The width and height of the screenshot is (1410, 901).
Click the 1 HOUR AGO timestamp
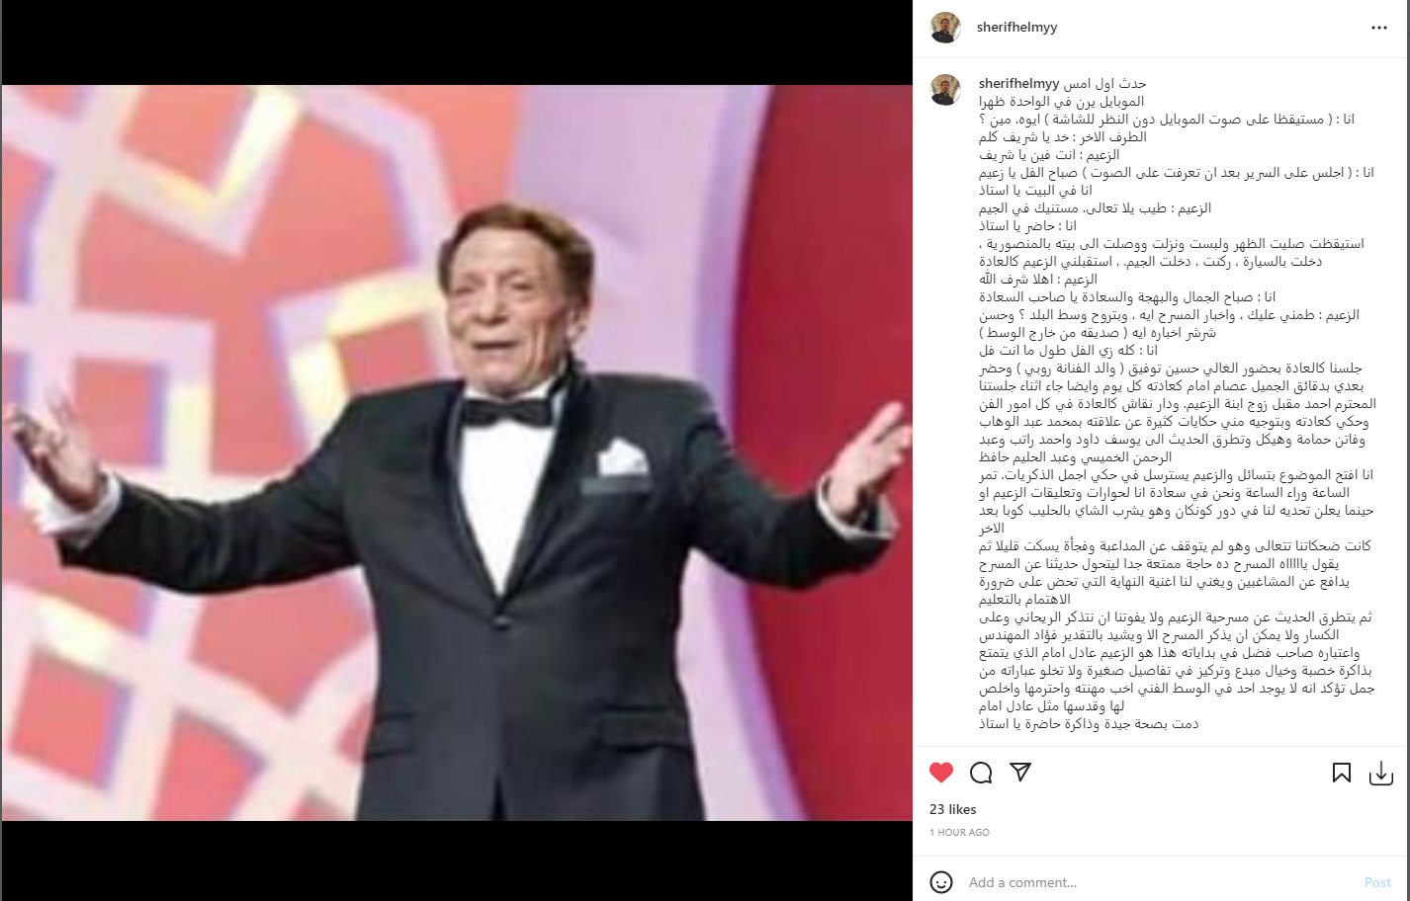(x=959, y=833)
